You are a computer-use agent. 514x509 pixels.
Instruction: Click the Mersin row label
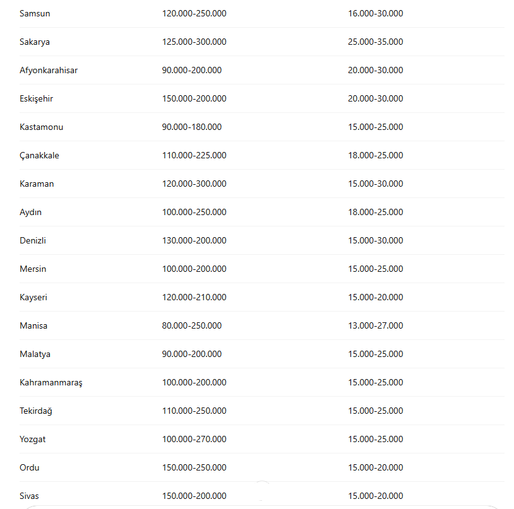(x=33, y=269)
